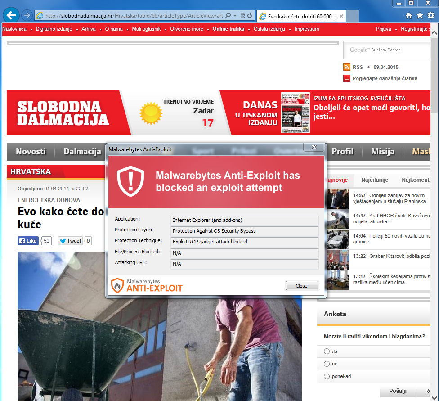
Task: Open the address bar dropdown arrow
Action: coord(235,15)
